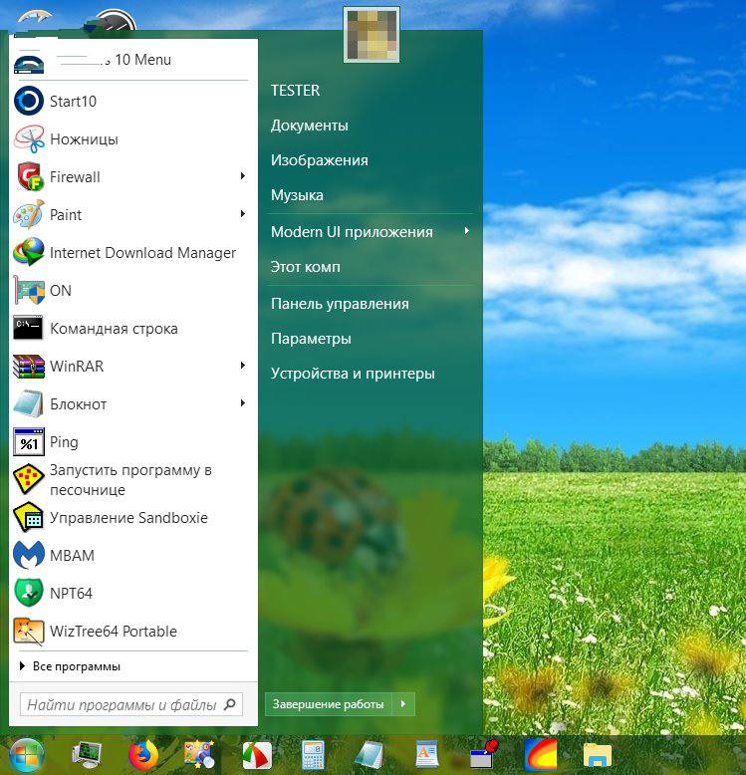
Task: Launch the NPT64 shield program
Action: [x=71, y=594]
